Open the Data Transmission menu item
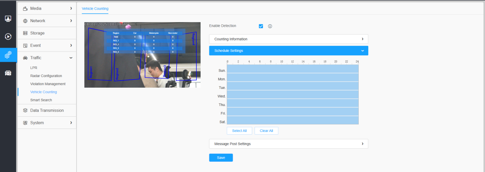485x172 pixels. pyautogui.click(x=47, y=110)
